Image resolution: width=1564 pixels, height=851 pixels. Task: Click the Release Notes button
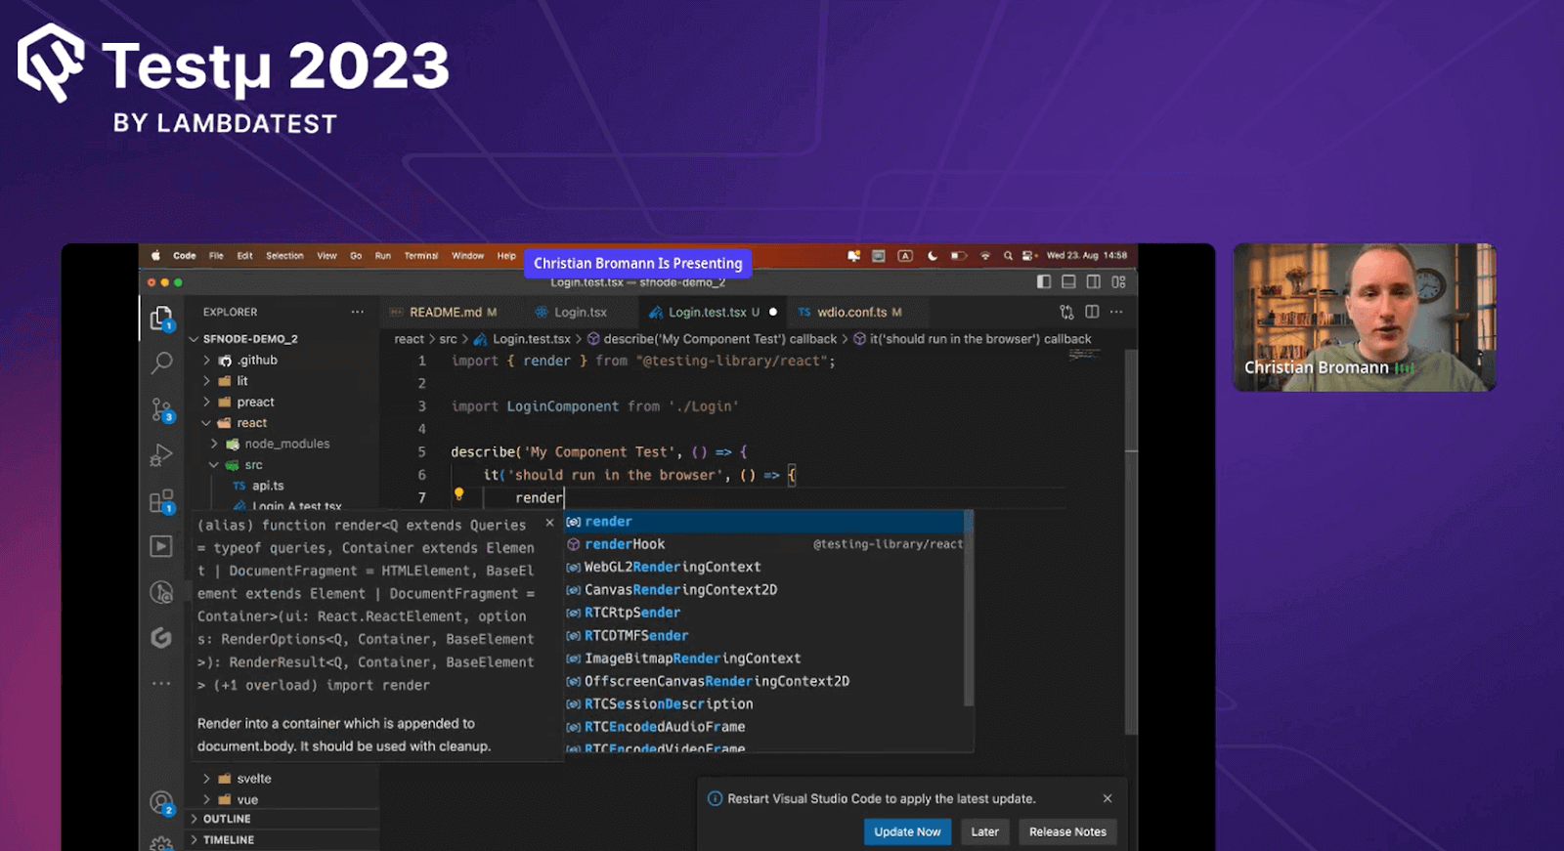point(1067,831)
